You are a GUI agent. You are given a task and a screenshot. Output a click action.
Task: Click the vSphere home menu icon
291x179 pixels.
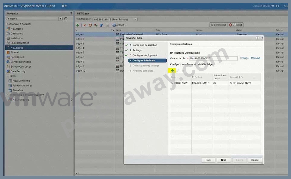click(x=64, y=6)
